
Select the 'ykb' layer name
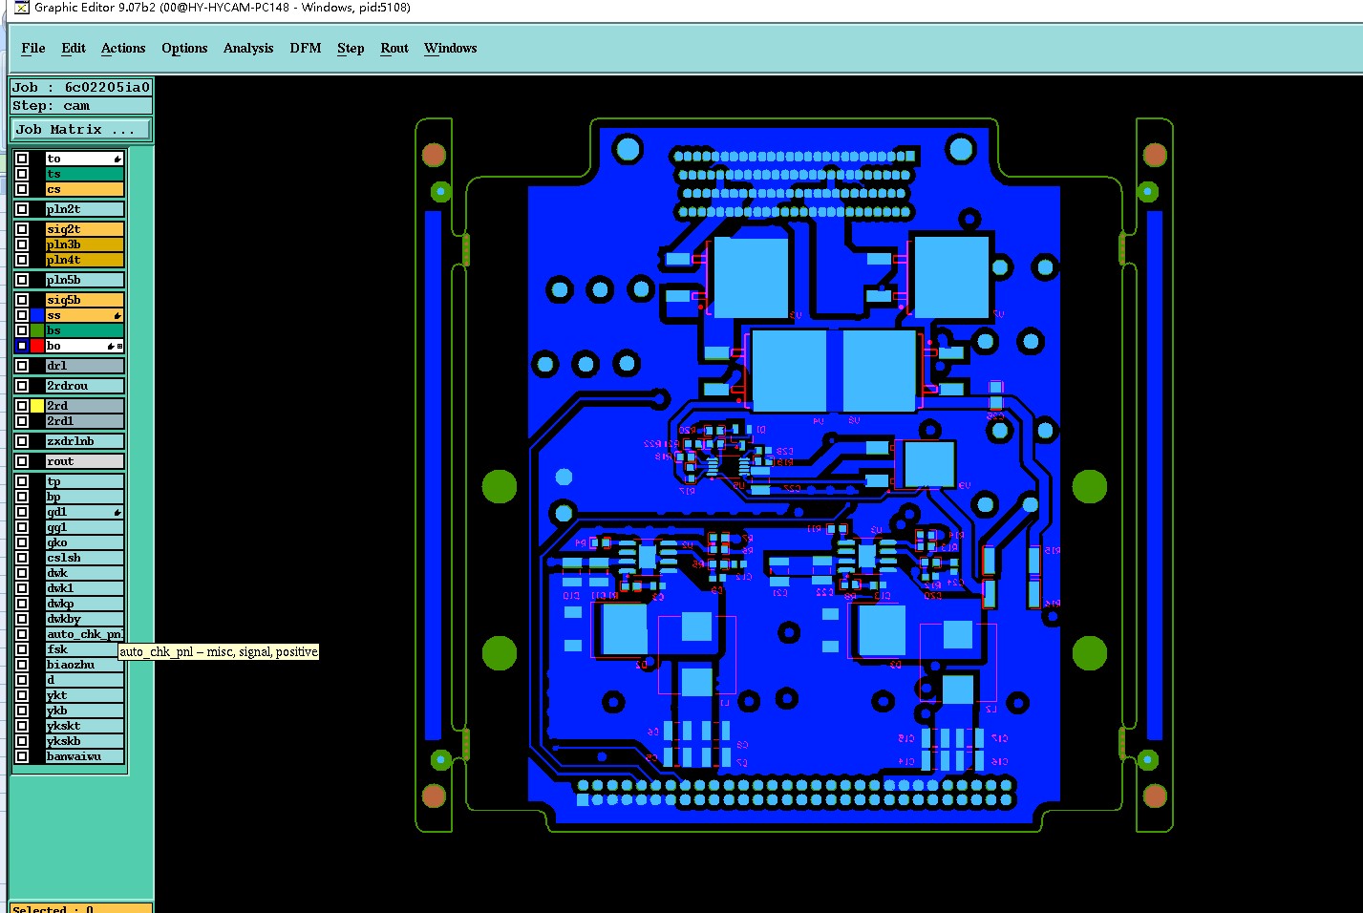pos(85,711)
